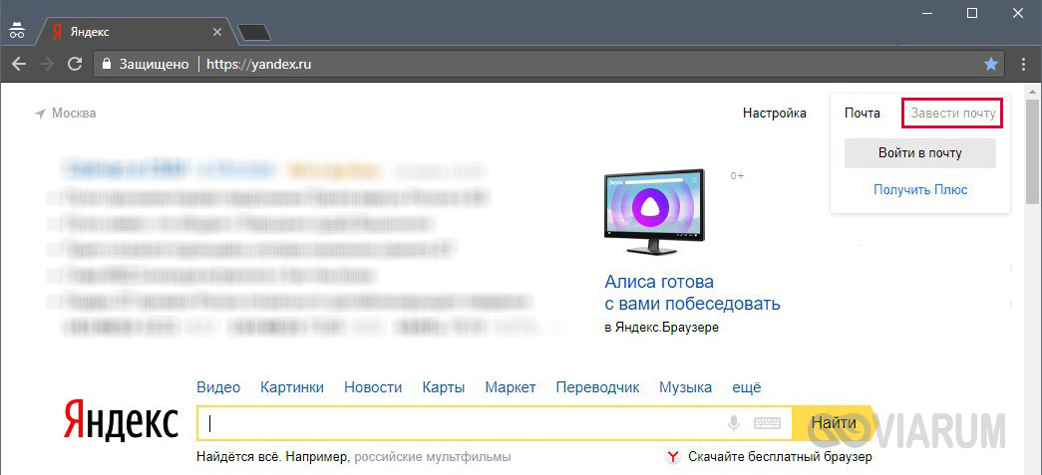Click the в Яндекс.Браузере text

click(662, 328)
